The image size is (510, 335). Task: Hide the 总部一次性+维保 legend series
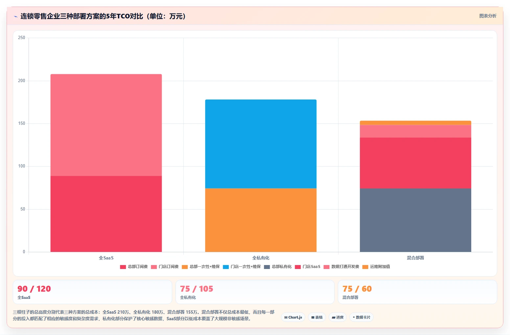coord(201,267)
